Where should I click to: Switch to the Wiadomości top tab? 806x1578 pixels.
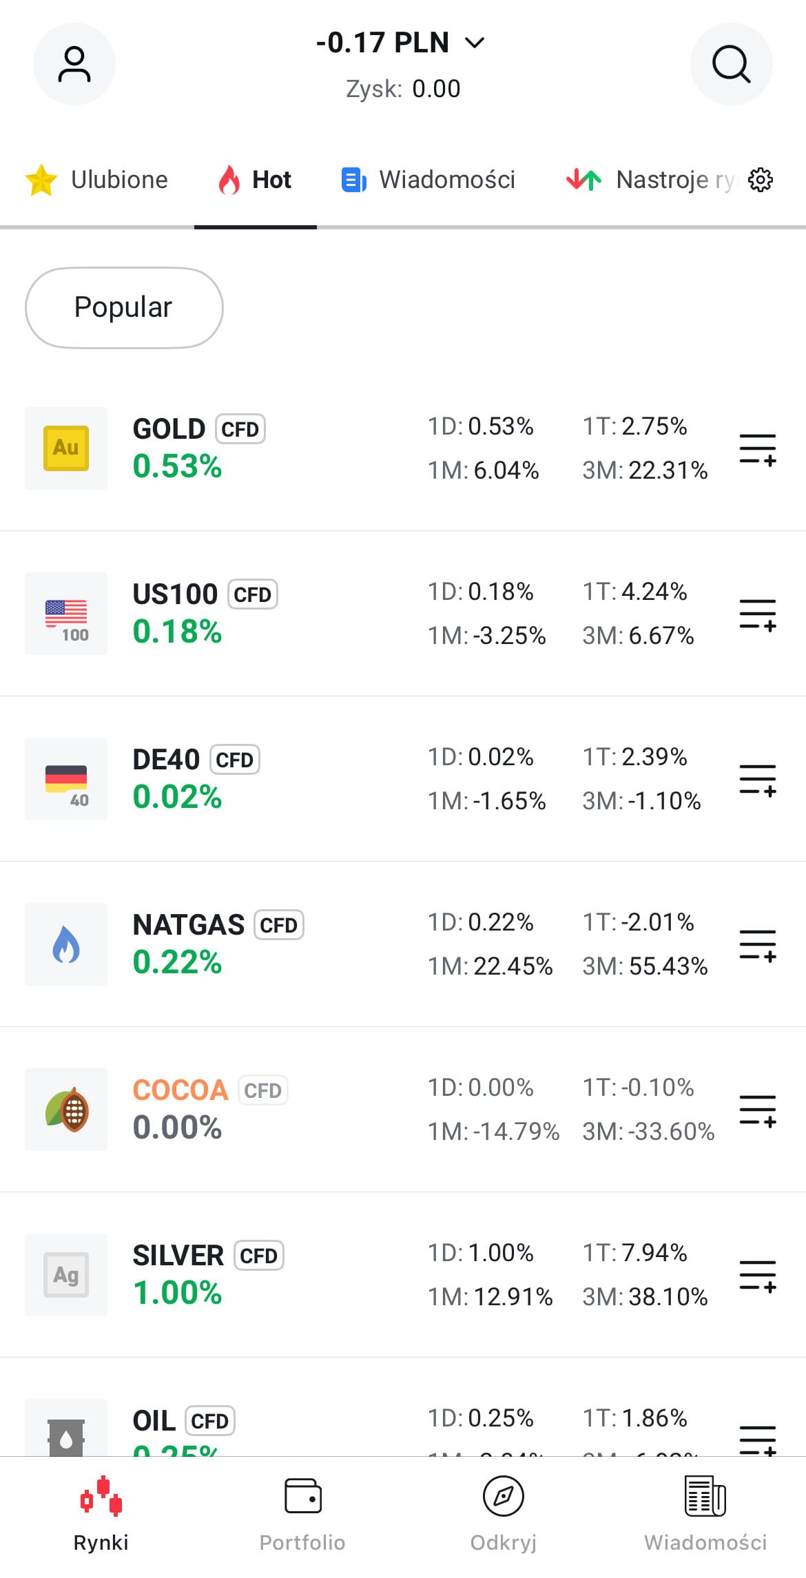click(x=428, y=180)
